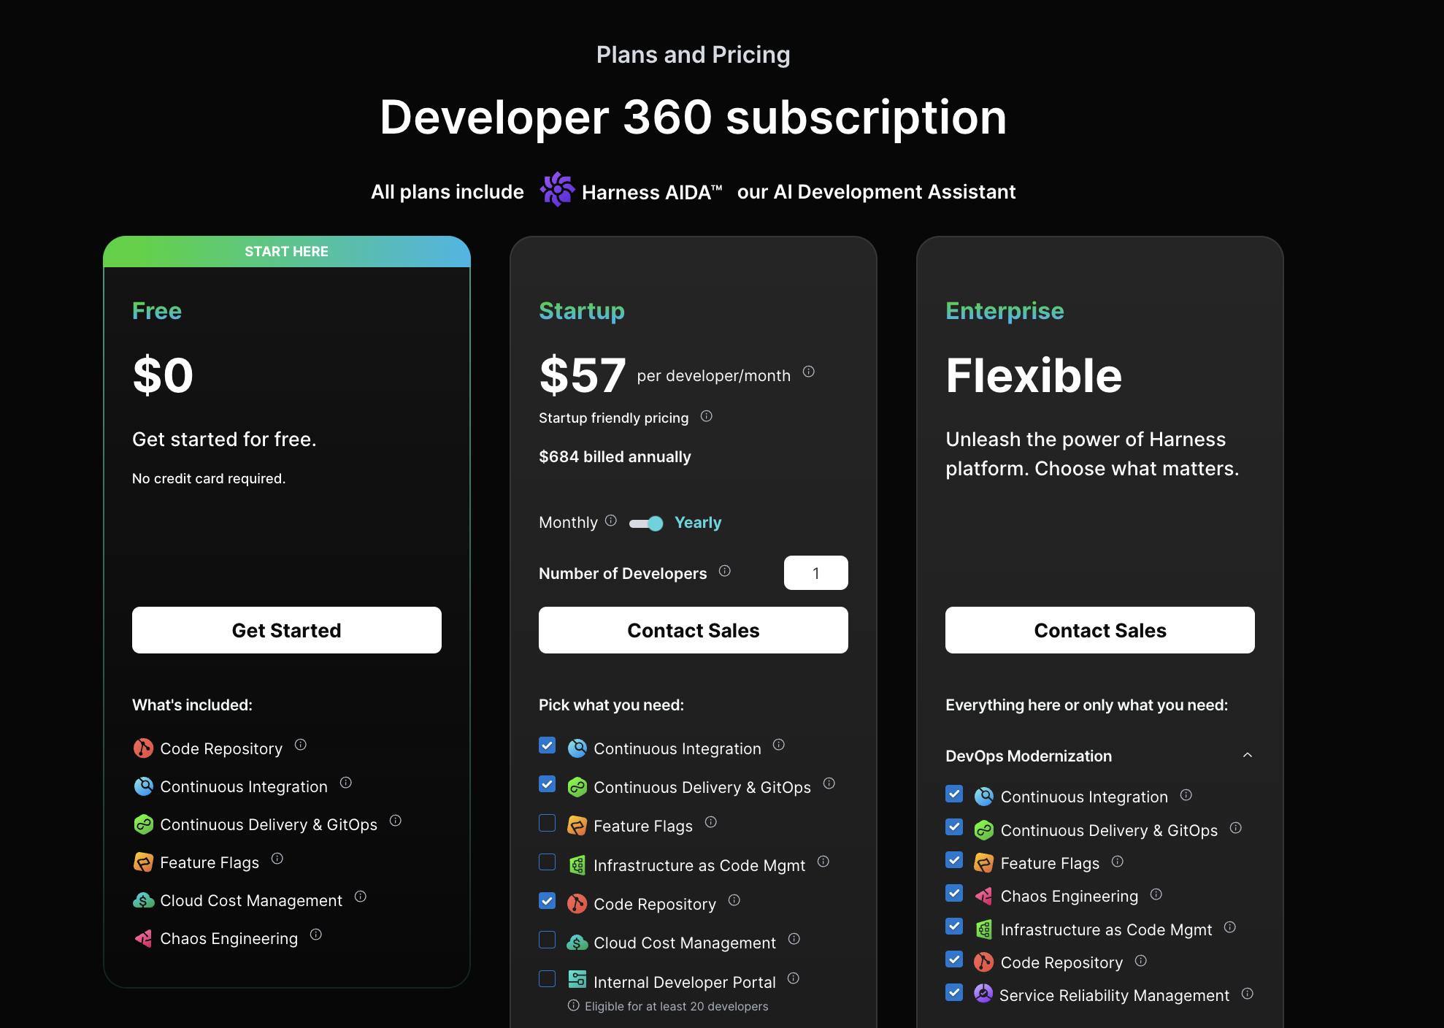
Task: Collapse the DevOps Modernization section
Action: [1247, 756]
